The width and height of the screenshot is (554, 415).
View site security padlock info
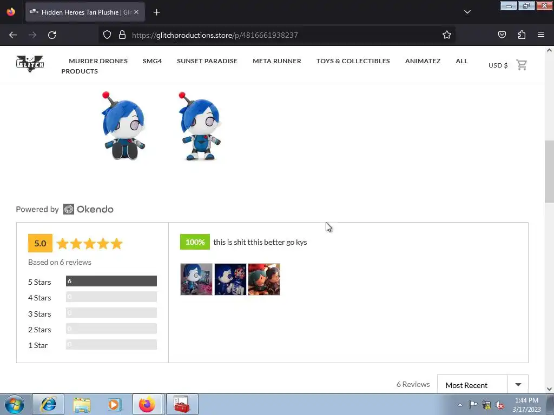(x=122, y=35)
